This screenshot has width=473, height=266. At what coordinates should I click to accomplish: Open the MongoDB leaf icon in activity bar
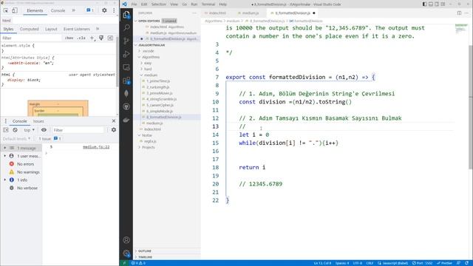coord(126,94)
